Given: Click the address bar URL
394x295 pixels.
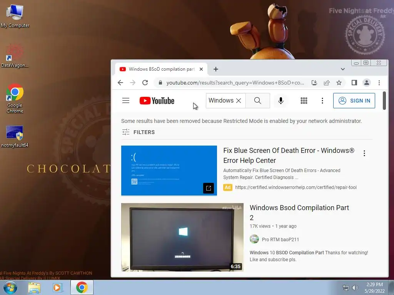Looking at the screenshot, I should pyautogui.click(x=235, y=83).
